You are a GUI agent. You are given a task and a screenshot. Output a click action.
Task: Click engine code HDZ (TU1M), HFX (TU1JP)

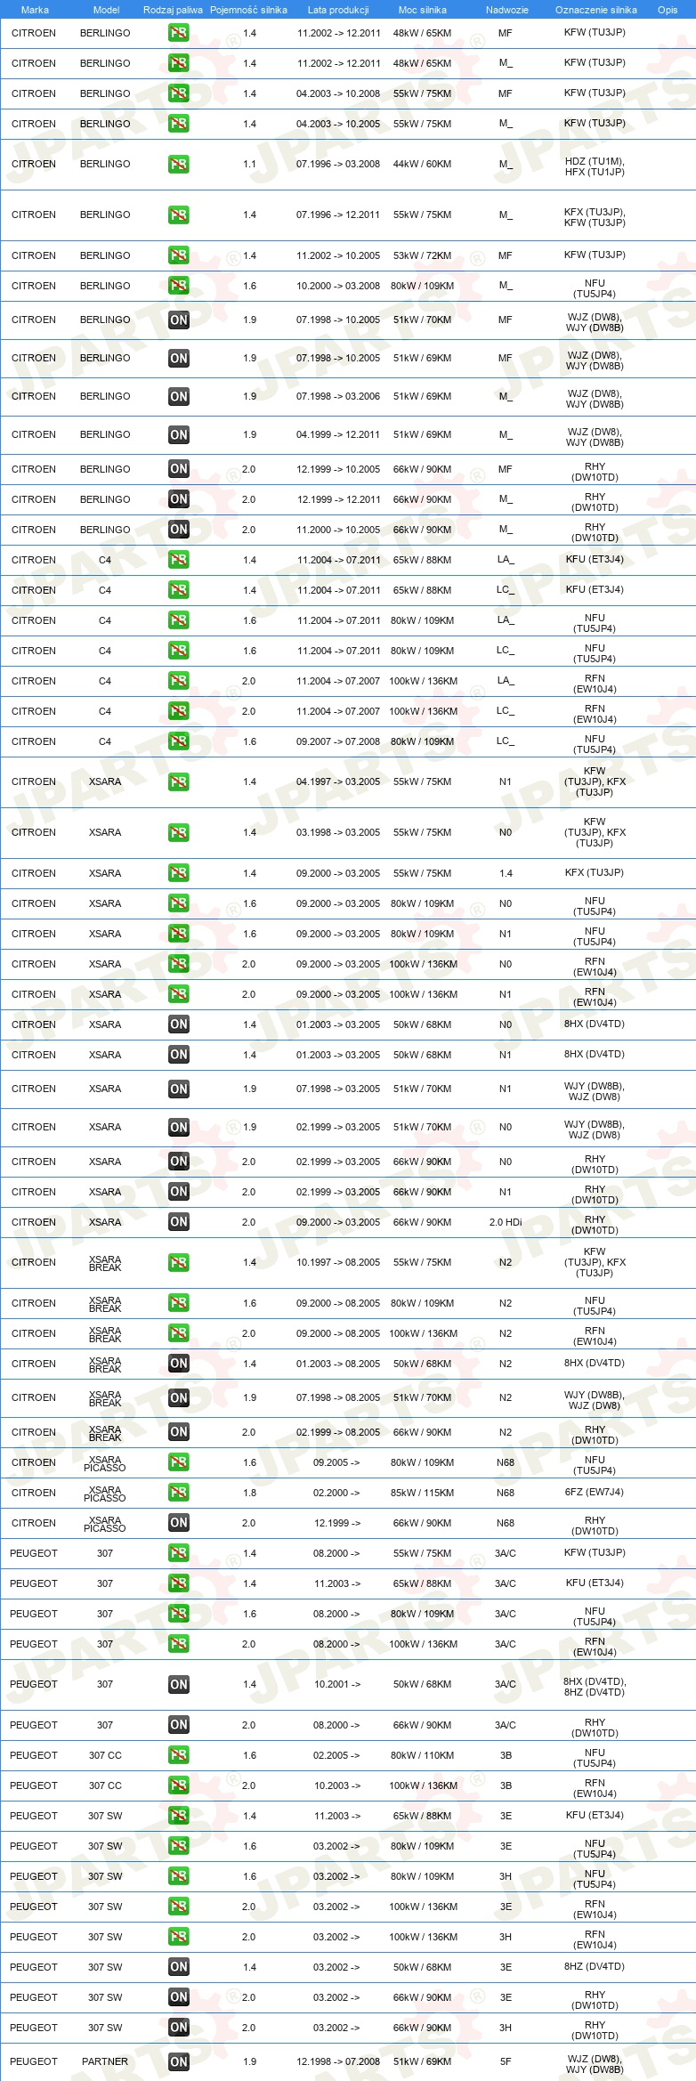click(595, 166)
